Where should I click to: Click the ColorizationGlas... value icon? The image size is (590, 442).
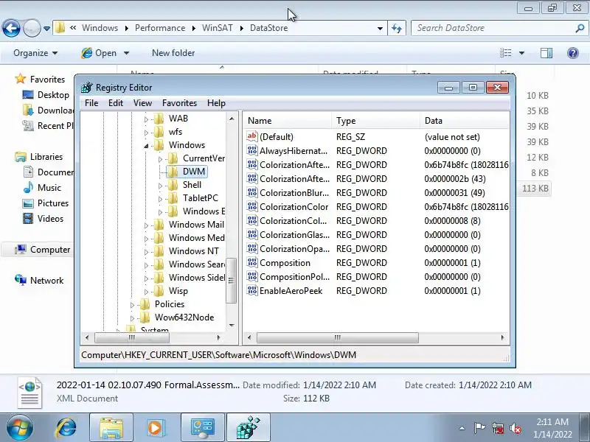pos(252,234)
